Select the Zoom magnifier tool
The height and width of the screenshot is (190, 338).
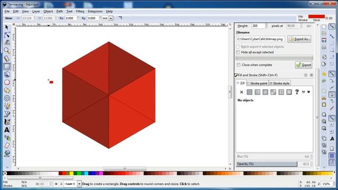7,51
